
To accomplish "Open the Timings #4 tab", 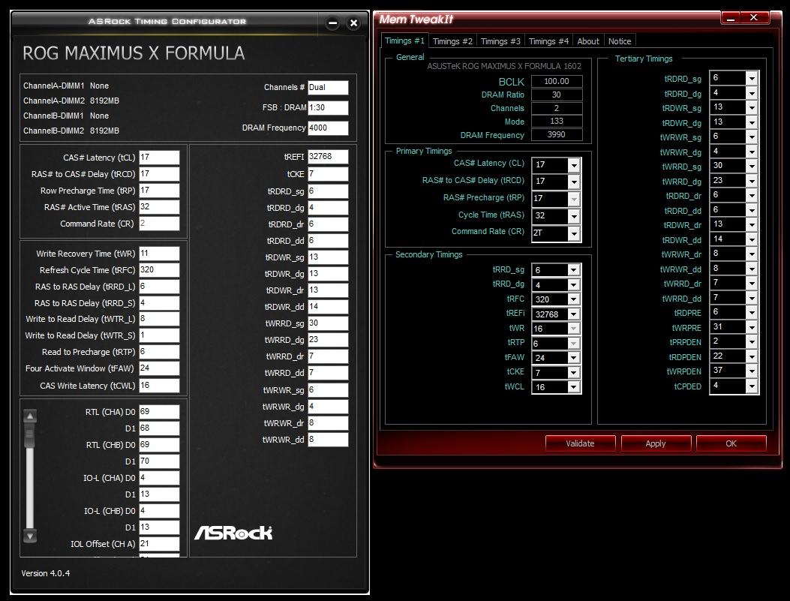I will point(548,41).
